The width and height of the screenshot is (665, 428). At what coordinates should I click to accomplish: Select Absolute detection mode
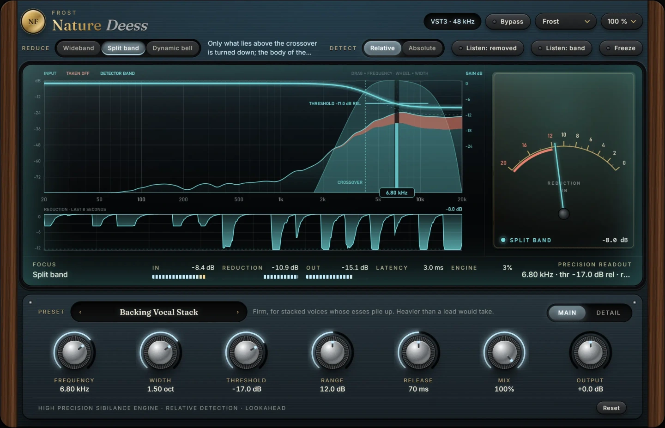click(422, 48)
